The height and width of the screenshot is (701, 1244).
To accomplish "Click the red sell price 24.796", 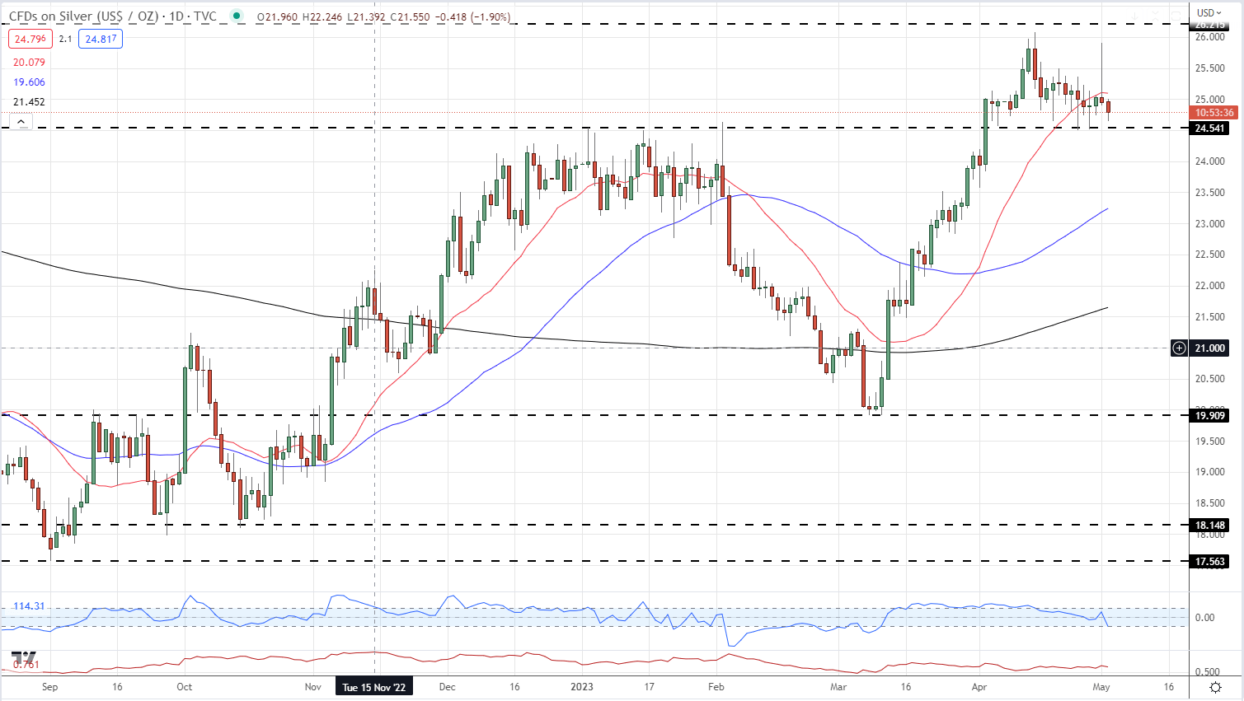I will pos(31,39).
